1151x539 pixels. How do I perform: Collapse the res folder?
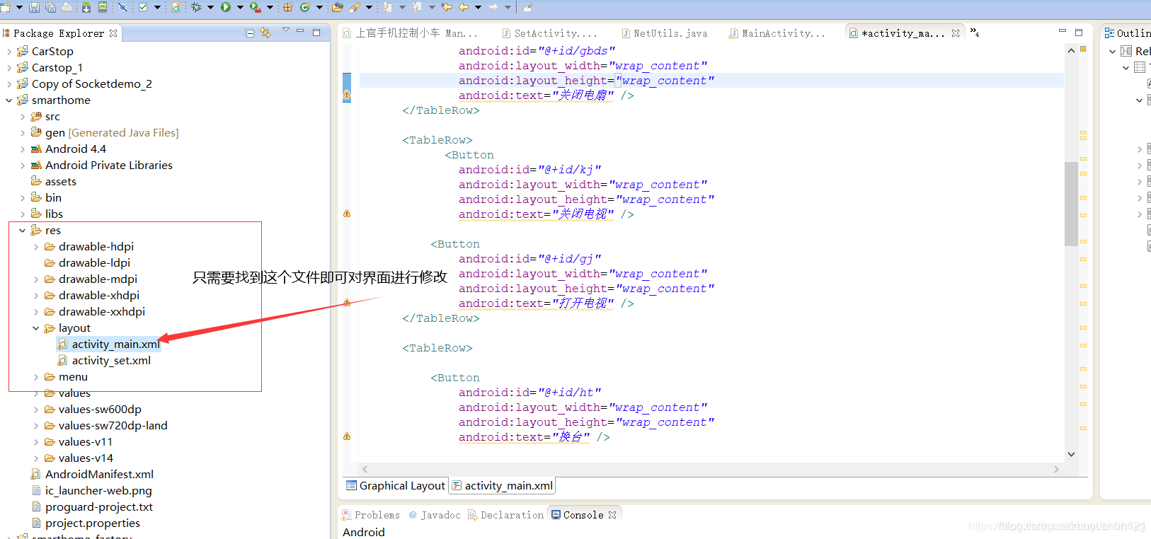[x=23, y=231]
